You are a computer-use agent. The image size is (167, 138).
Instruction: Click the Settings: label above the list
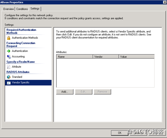coord(9,25)
